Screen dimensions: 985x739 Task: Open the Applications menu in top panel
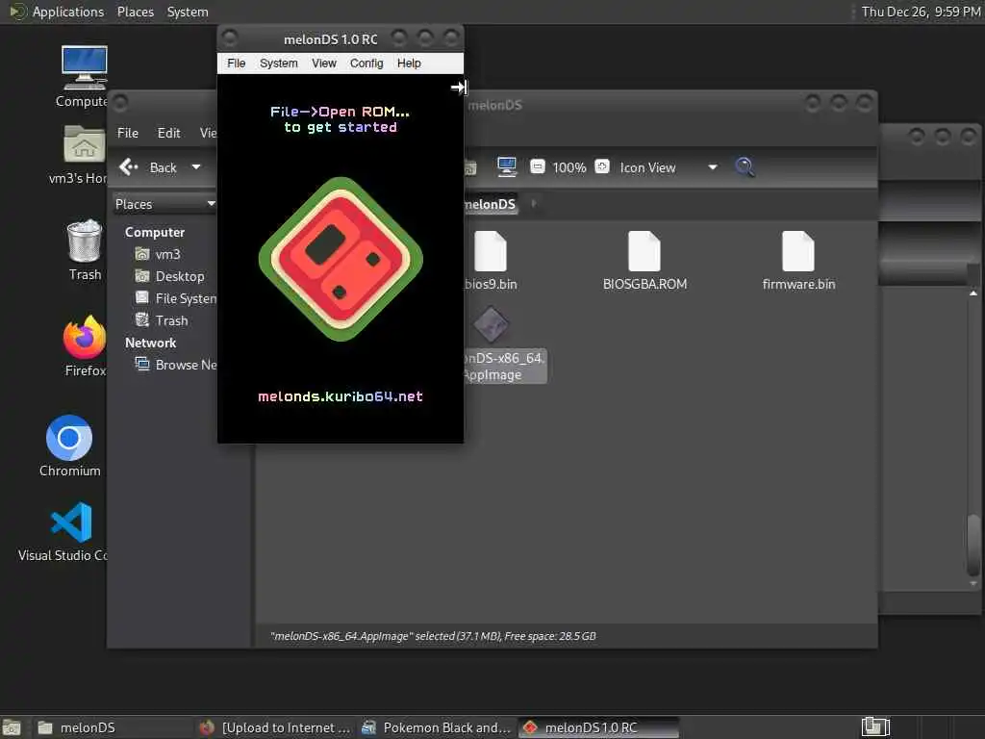68,12
